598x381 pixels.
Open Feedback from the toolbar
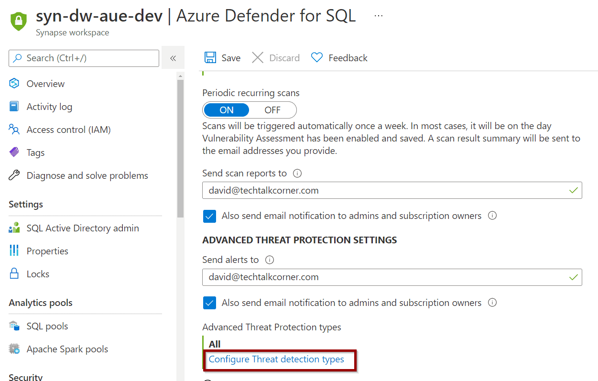pyautogui.click(x=348, y=58)
